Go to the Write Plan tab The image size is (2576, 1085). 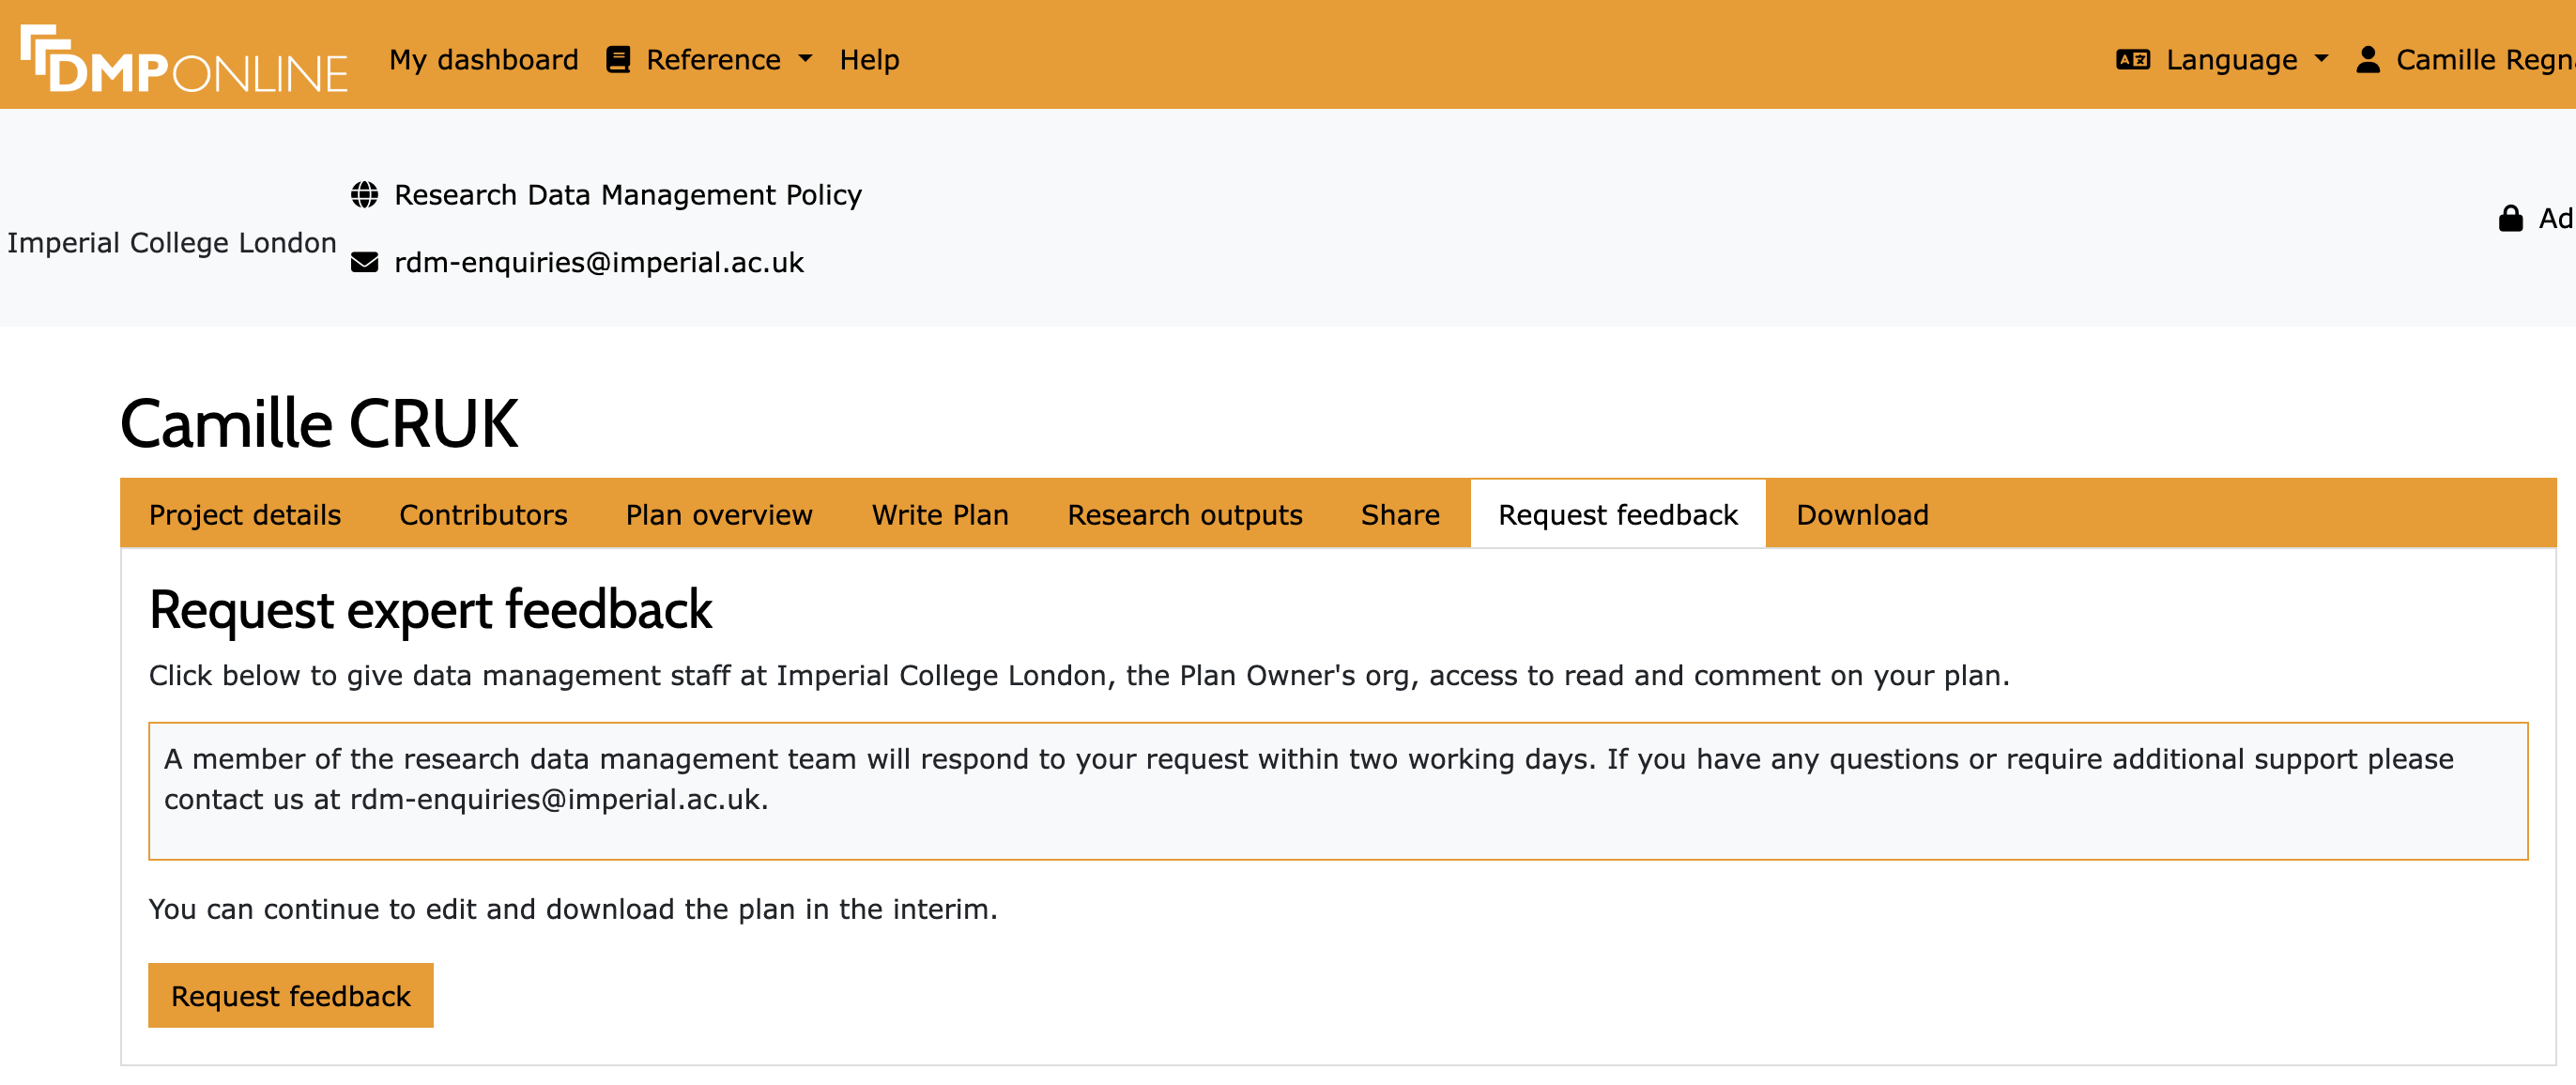[x=939, y=514]
